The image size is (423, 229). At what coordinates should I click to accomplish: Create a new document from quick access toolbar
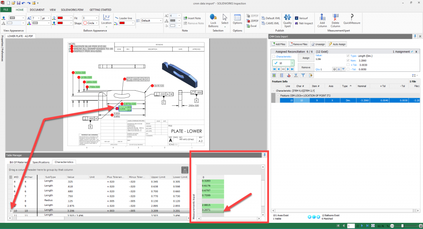(8, 3)
